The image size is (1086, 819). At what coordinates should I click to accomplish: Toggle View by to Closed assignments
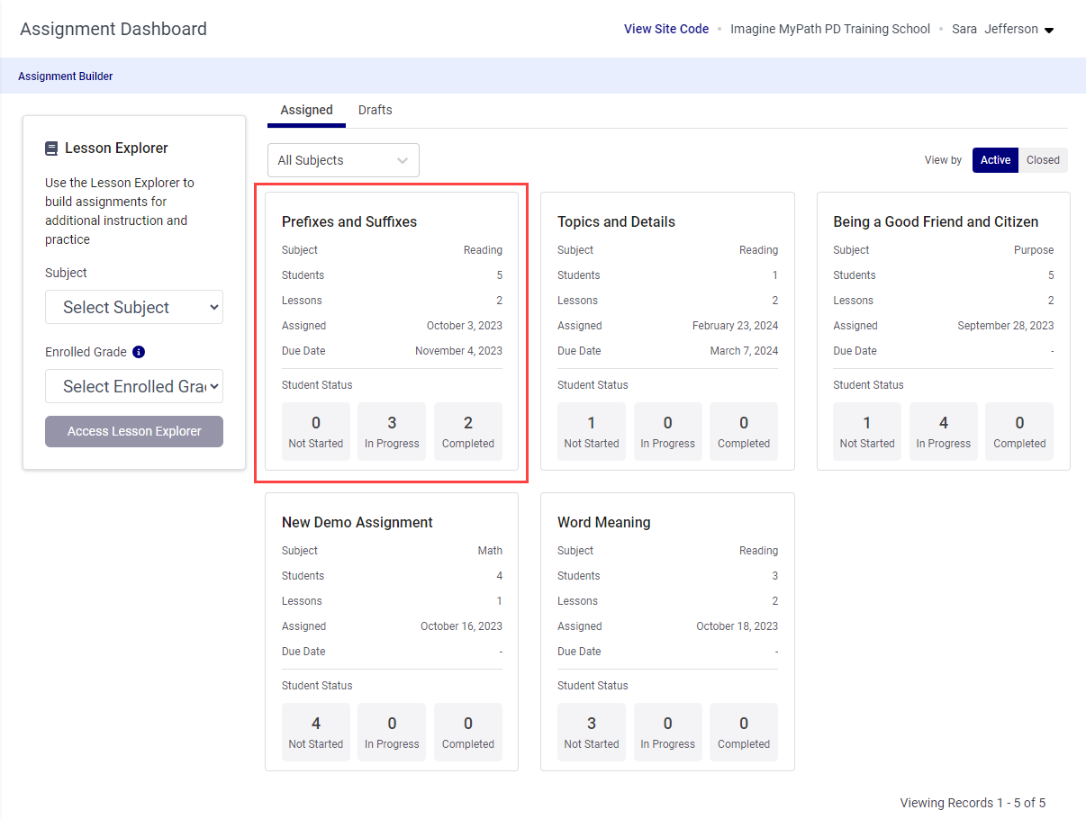click(x=1042, y=159)
